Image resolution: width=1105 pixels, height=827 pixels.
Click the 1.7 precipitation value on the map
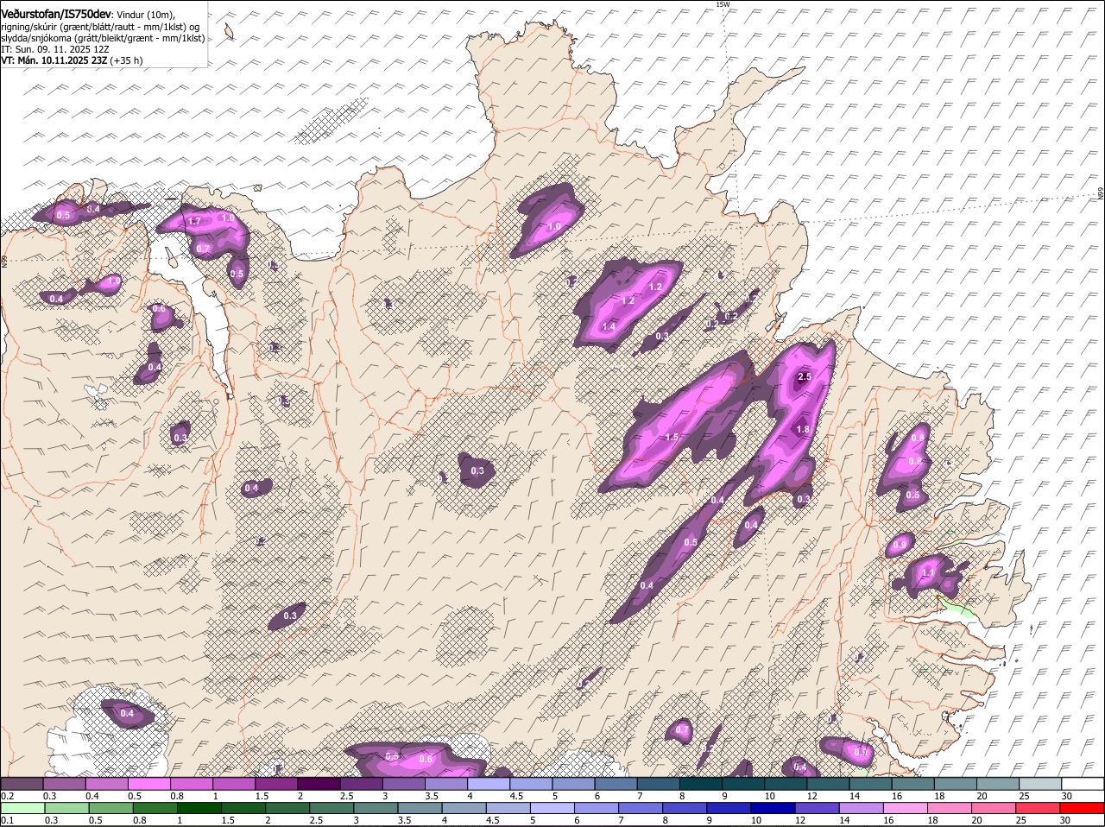click(194, 222)
